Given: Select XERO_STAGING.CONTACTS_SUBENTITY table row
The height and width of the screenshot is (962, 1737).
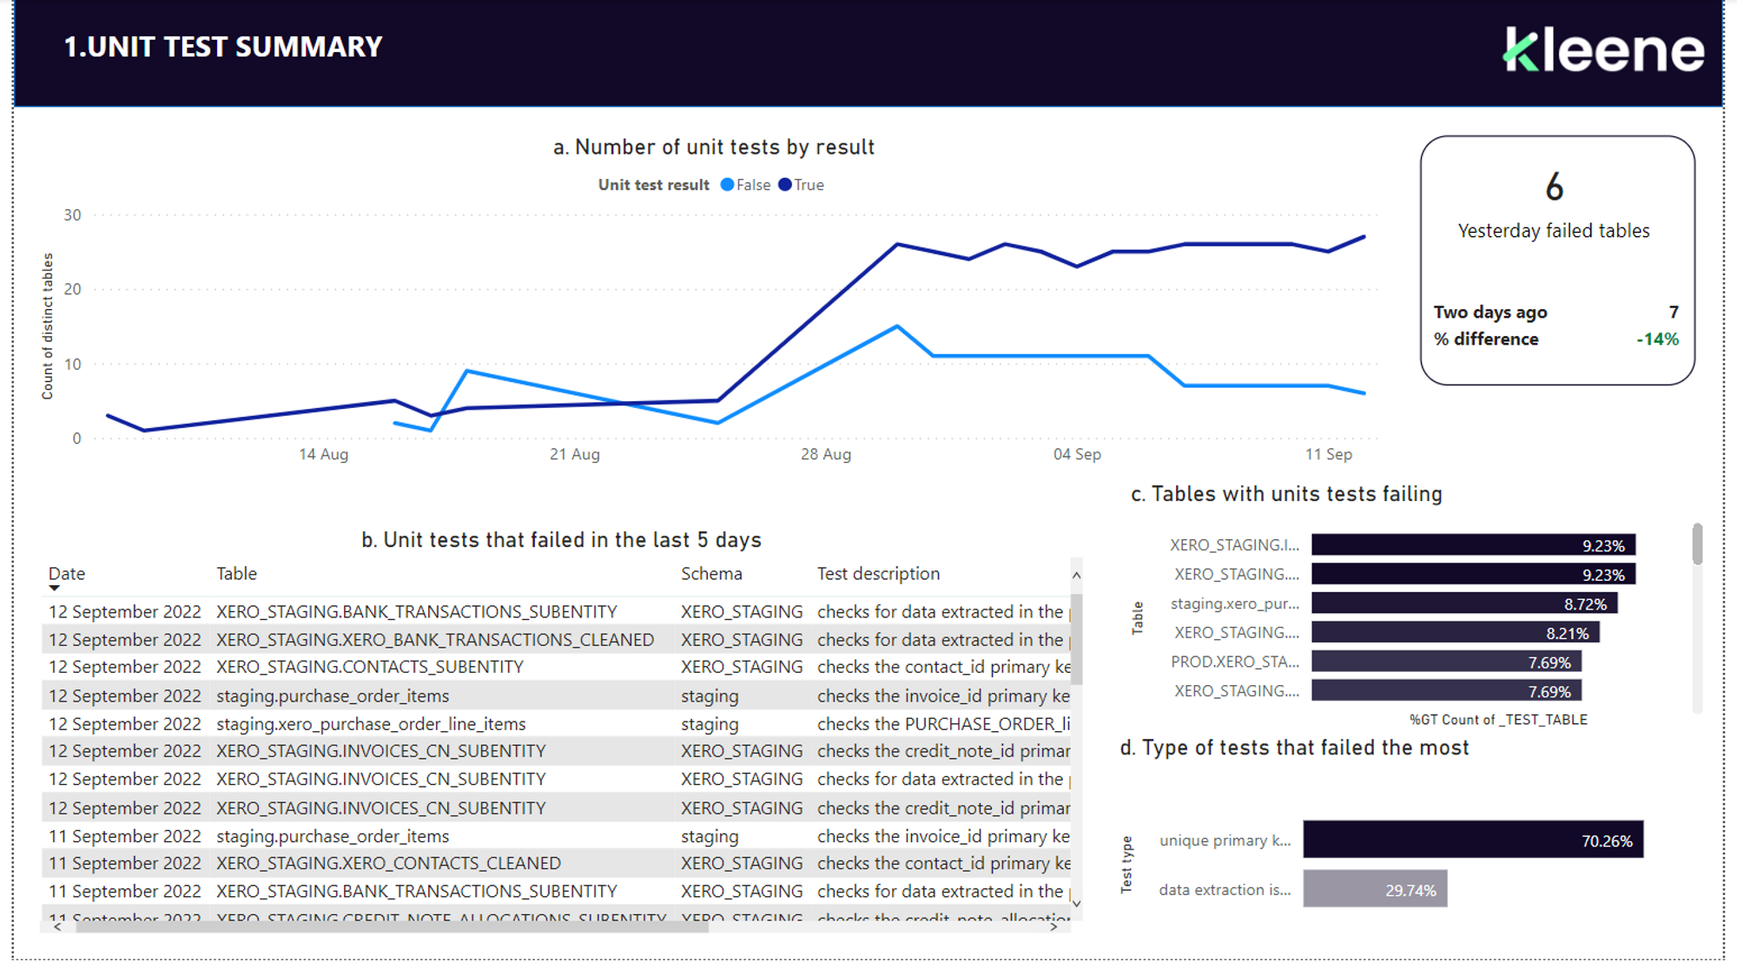Looking at the screenshot, I should [369, 667].
